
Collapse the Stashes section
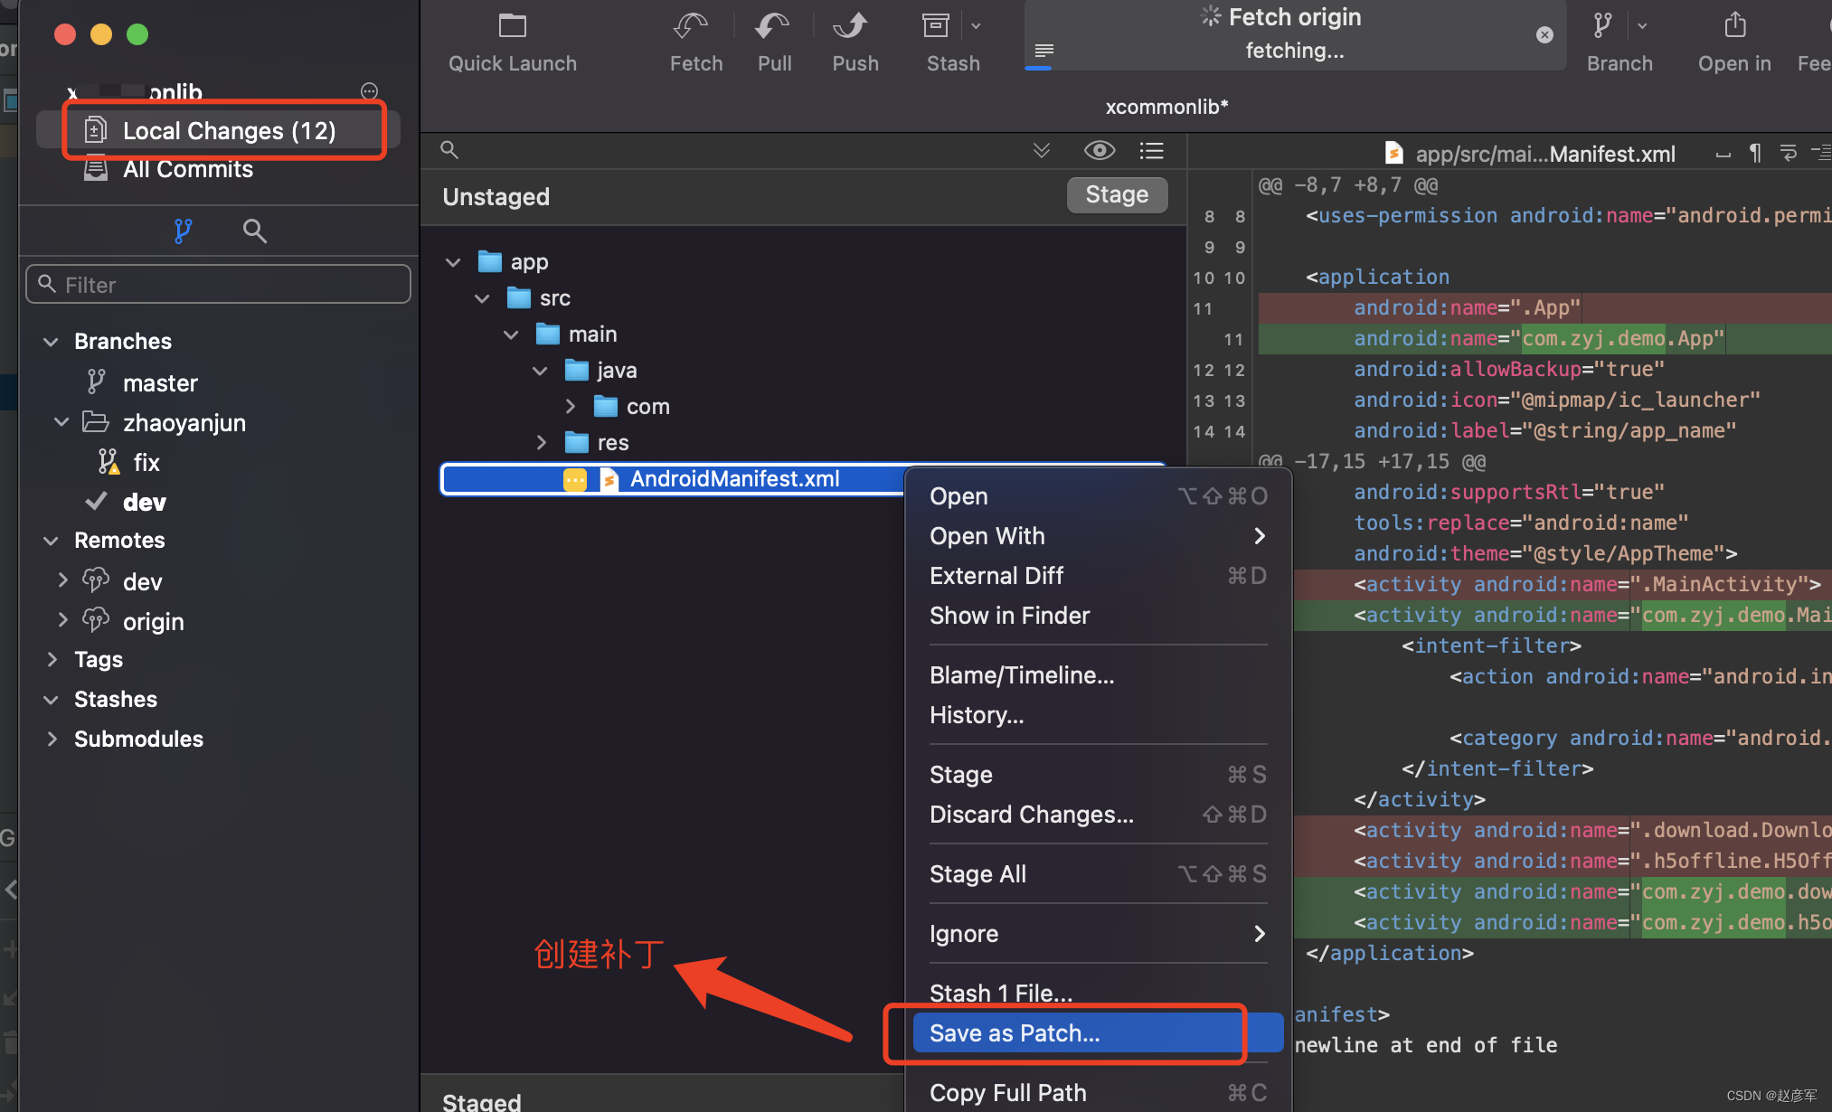pyautogui.click(x=52, y=700)
